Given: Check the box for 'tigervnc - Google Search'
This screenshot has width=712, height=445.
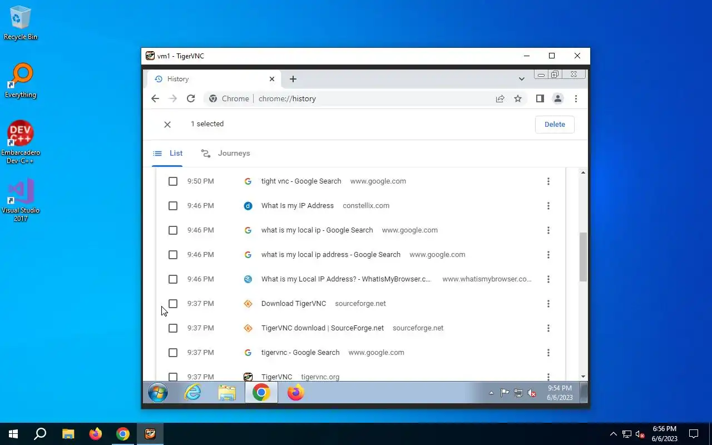Looking at the screenshot, I should click(173, 353).
